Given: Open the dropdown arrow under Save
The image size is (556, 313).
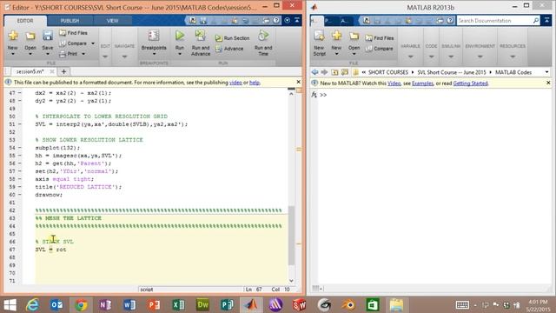Looking at the screenshot, I should 48,54.
